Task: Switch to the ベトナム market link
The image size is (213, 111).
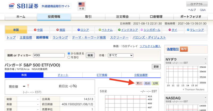Action: point(107,30)
